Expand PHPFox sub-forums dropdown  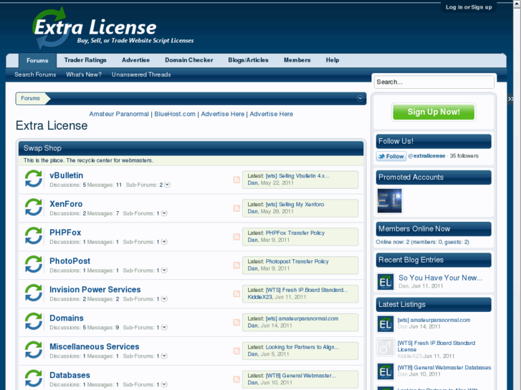point(164,242)
